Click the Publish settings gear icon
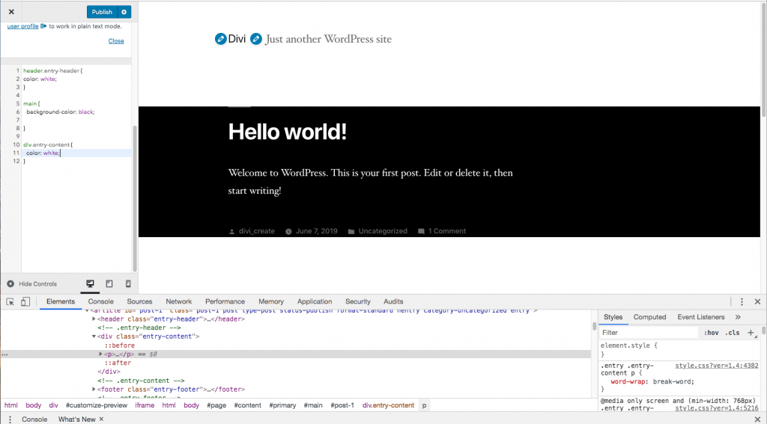Screen dimensions: 767x424 pos(124,12)
